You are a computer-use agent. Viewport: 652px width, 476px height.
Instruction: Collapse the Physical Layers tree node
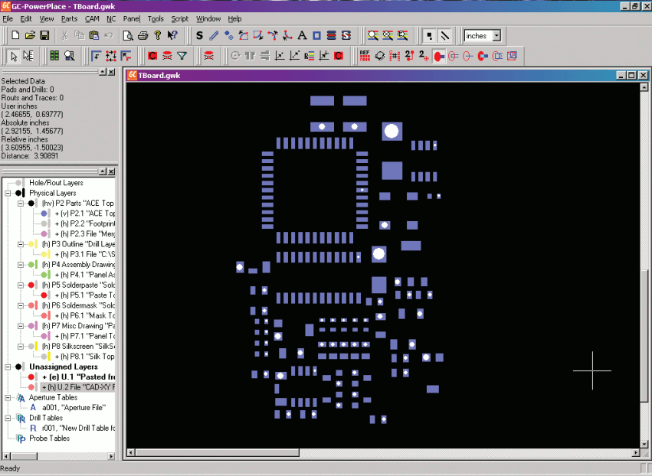(x=8, y=193)
